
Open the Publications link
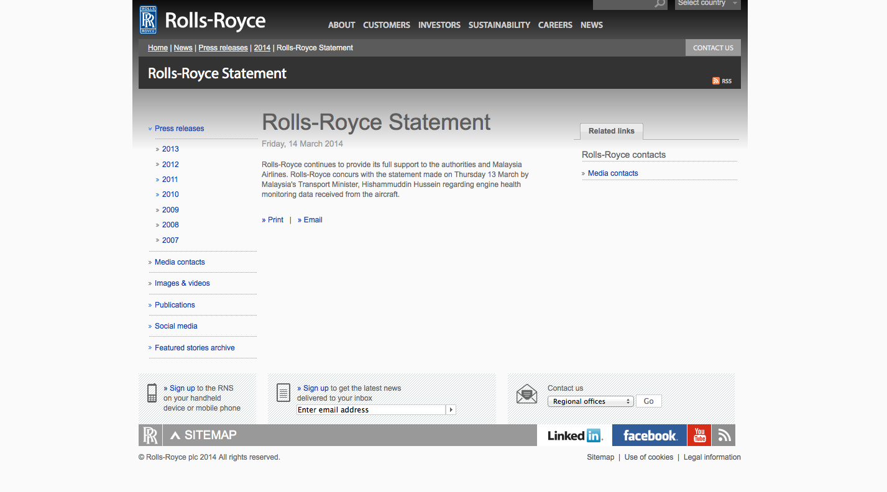(175, 305)
